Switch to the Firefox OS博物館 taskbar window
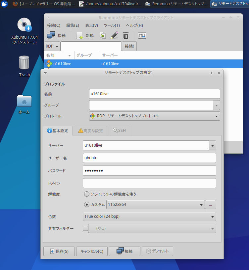The width and height of the screenshot is (249, 270). pyautogui.click(x=44, y=4)
